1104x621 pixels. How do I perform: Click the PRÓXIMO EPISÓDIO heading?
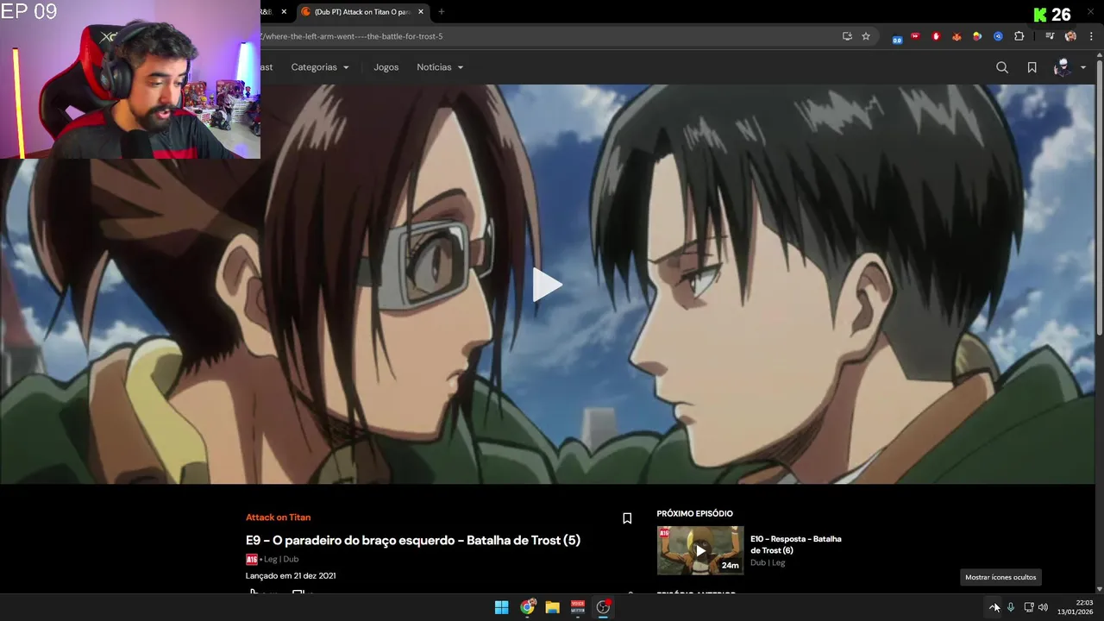pos(694,513)
